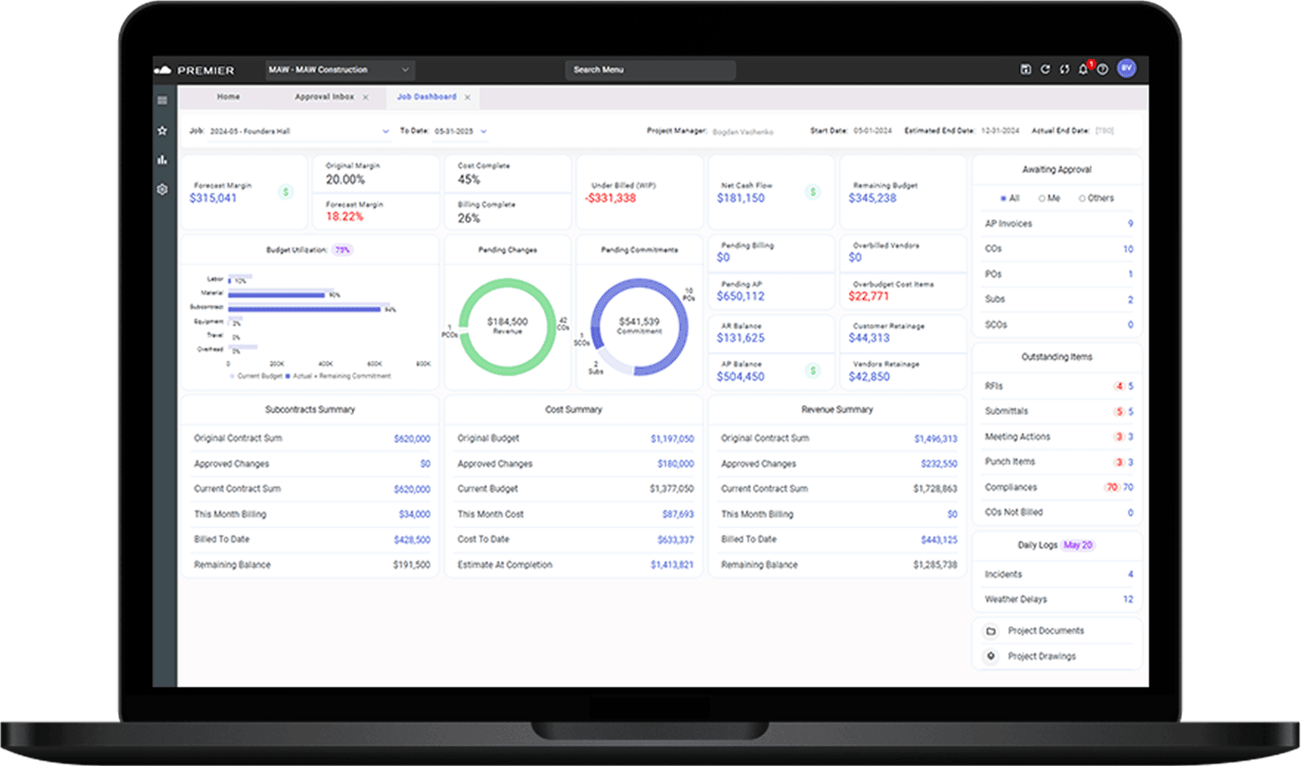The image size is (1301, 766).
Task: Click the help question mark icon
Action: 1102,69
